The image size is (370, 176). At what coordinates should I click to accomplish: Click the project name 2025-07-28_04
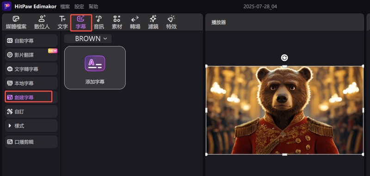pyautogui.click(x=260, y=6)
